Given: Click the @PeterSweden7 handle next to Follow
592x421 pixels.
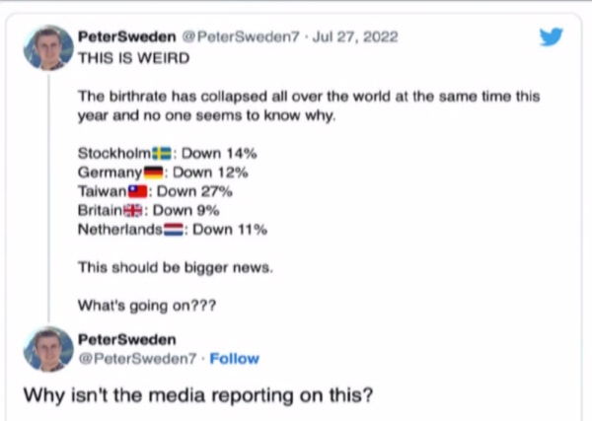Looking at the screenshot, I should click(x=134, y=359).
